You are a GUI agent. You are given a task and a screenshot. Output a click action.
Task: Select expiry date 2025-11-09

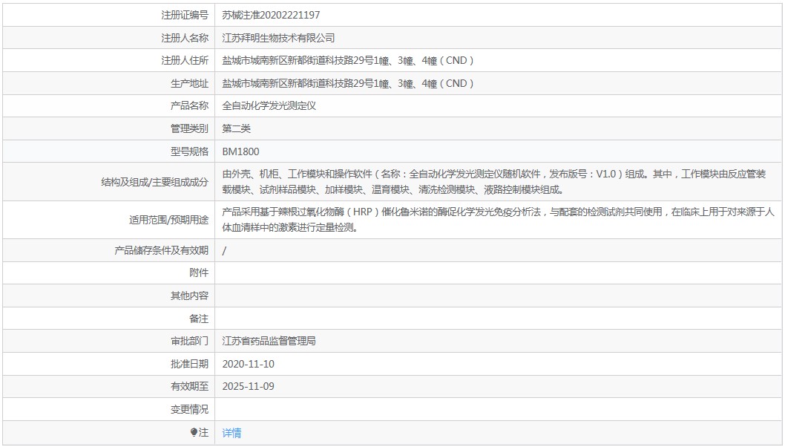(249, 386)
